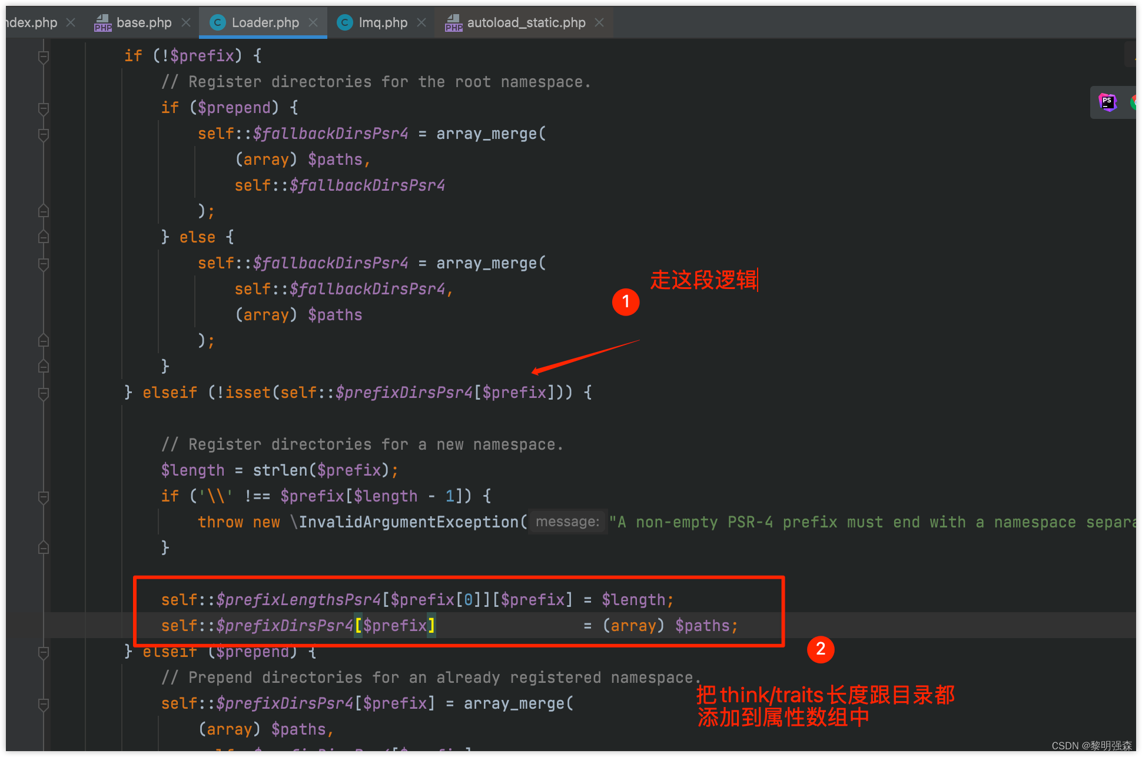Open in PhpStorm browser preview icon
Screen dimensions: 1142x757
pos(1107,102)
